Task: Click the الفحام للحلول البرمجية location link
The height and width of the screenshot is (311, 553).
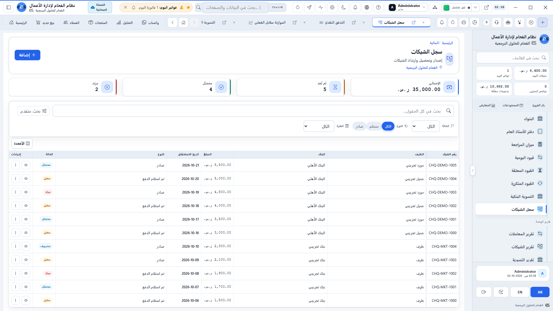Action: click(424, 68)
